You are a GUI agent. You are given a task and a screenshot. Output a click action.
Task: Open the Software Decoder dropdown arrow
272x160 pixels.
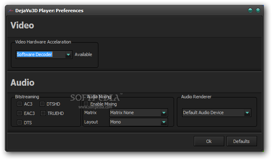tap(68, 55)
